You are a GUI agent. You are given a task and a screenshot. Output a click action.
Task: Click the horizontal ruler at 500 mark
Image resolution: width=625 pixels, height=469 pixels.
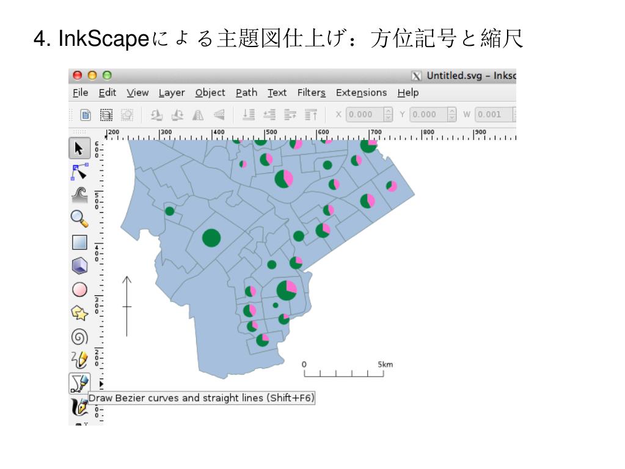[271, 134]
